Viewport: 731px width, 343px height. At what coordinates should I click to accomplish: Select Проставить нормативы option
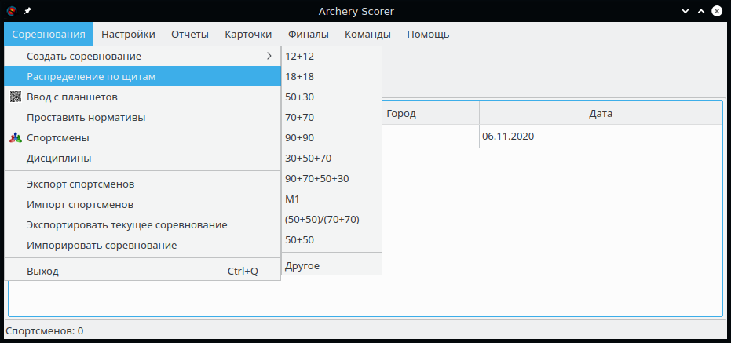[86, 118]
